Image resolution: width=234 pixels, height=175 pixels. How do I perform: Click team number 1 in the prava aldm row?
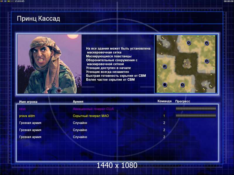click(164, 116)
